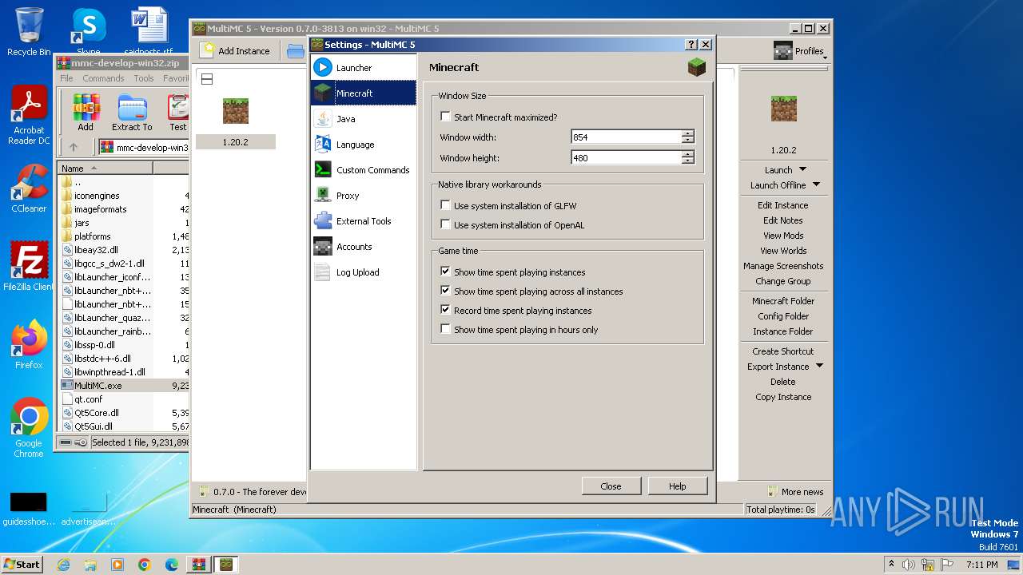This screenshot has width=1023, height=575.
Task: Expand the Launch dropdown arrow
Action: point(803,169)
